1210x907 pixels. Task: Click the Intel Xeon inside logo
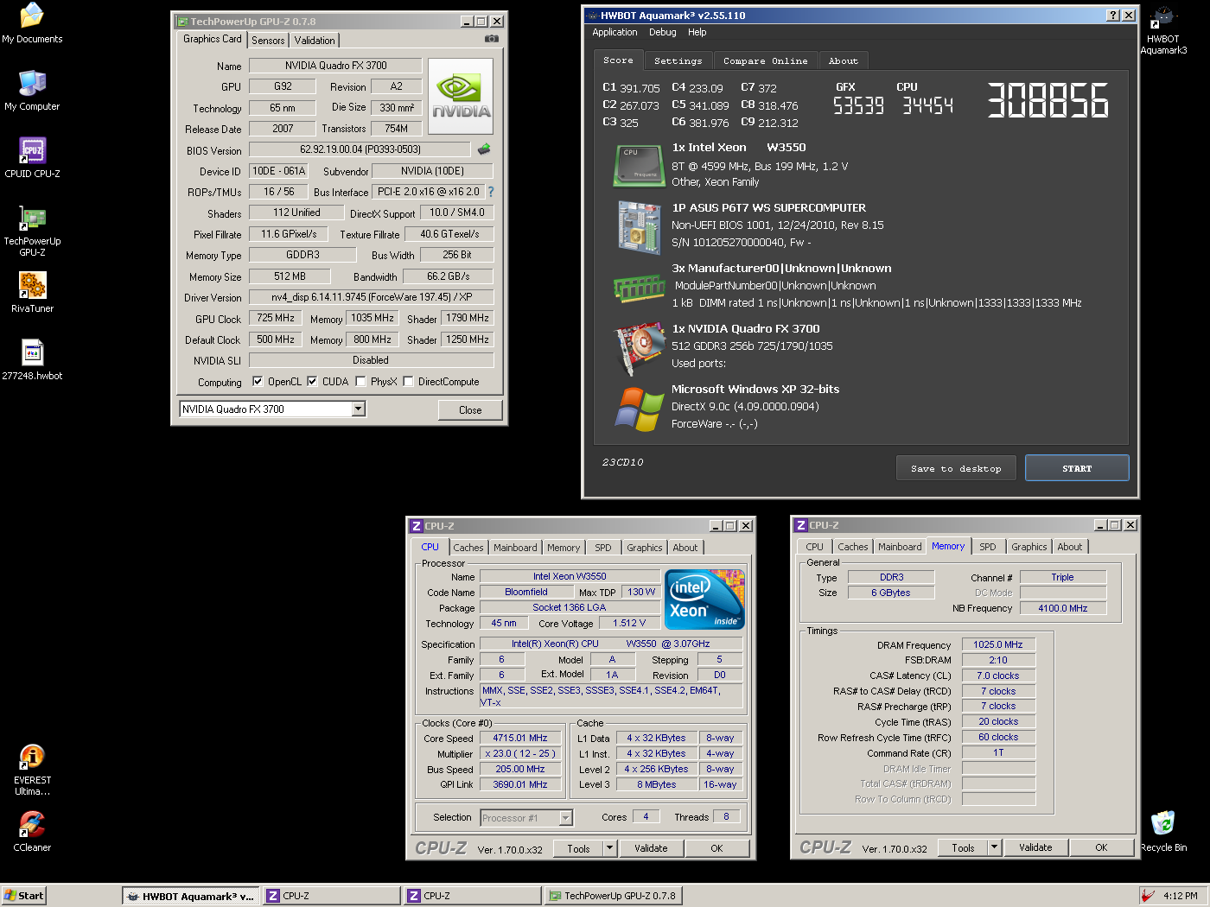[704, 599]
